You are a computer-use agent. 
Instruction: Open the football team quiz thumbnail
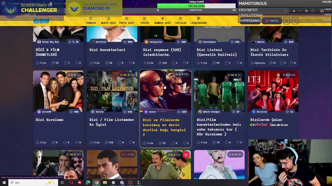tap(219, 91)
